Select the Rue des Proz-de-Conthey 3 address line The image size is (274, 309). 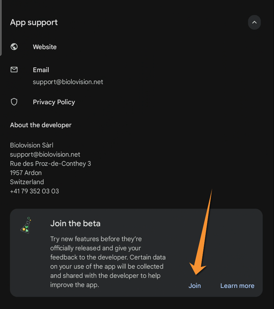pos(50,164)
